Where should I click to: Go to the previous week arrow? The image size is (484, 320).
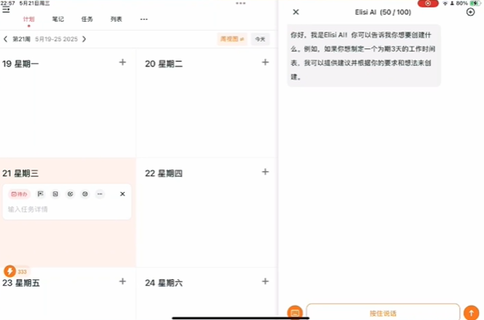coord(5,39)
